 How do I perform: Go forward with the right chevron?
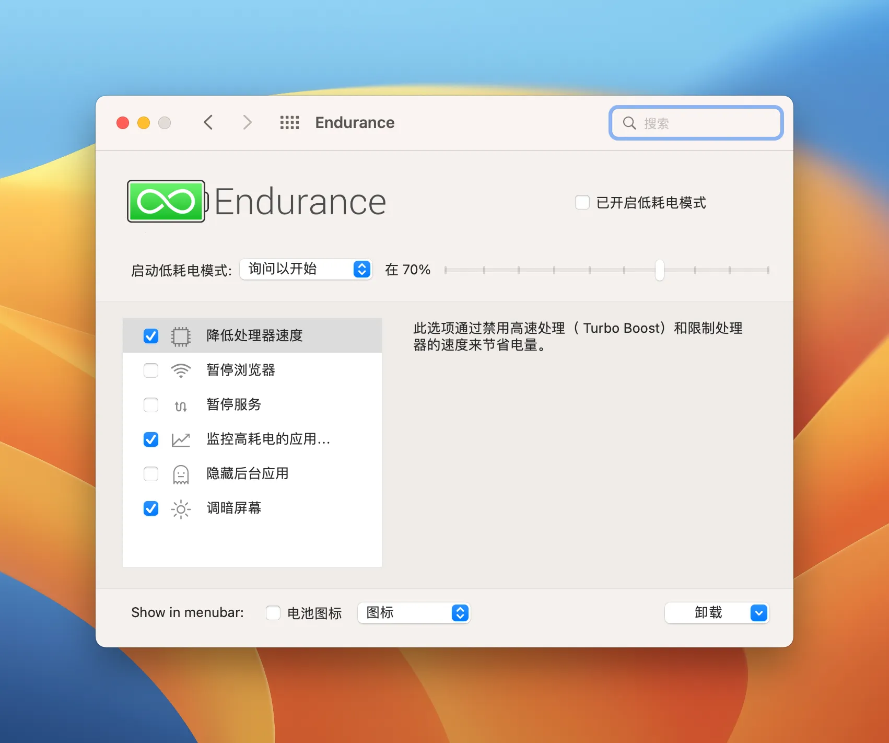click(x=248, y=122)
